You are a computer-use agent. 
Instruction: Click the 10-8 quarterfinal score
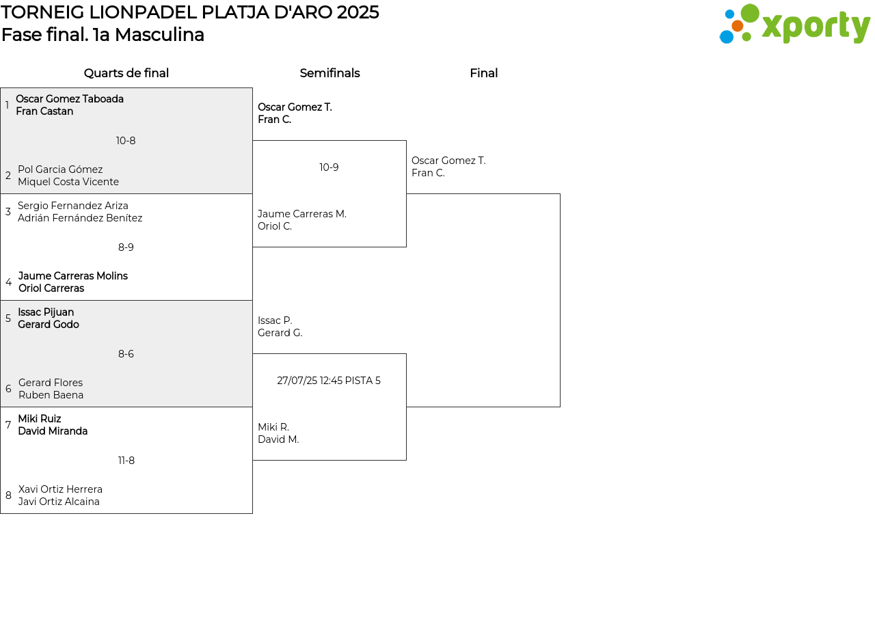click(126, 141)
